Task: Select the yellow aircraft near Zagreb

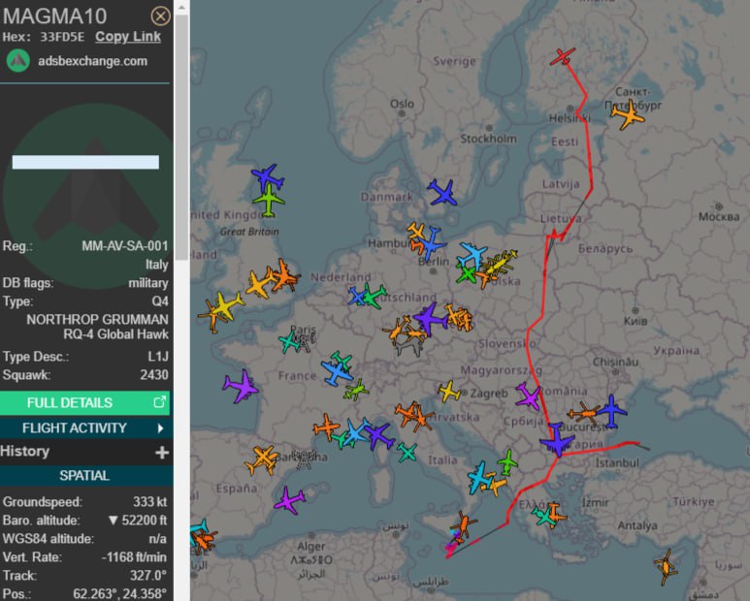Action: (x=449, y=392)
